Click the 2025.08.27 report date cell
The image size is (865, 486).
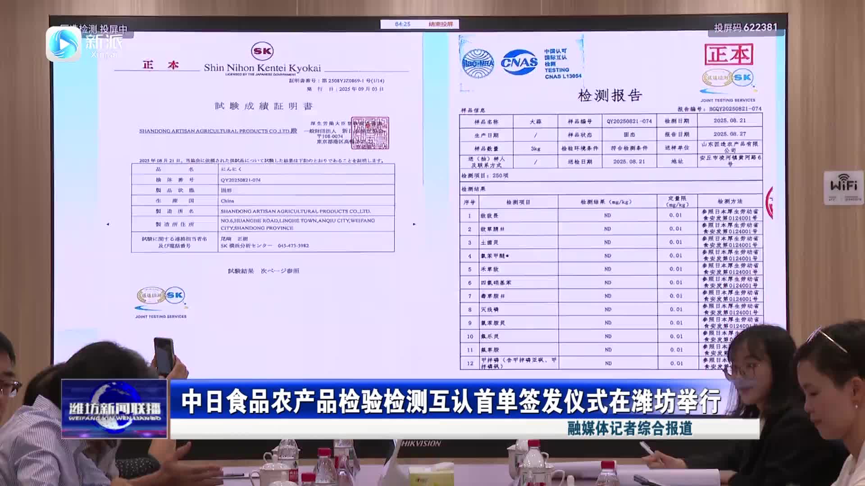click(730, 134)
